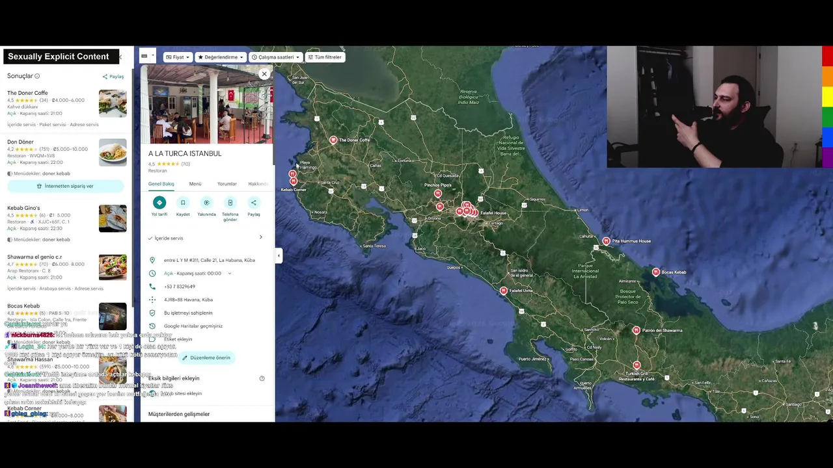The image size is (833, 468).
Task: Click the Telefona gönder icon
Action: click(x=230, y=203)
